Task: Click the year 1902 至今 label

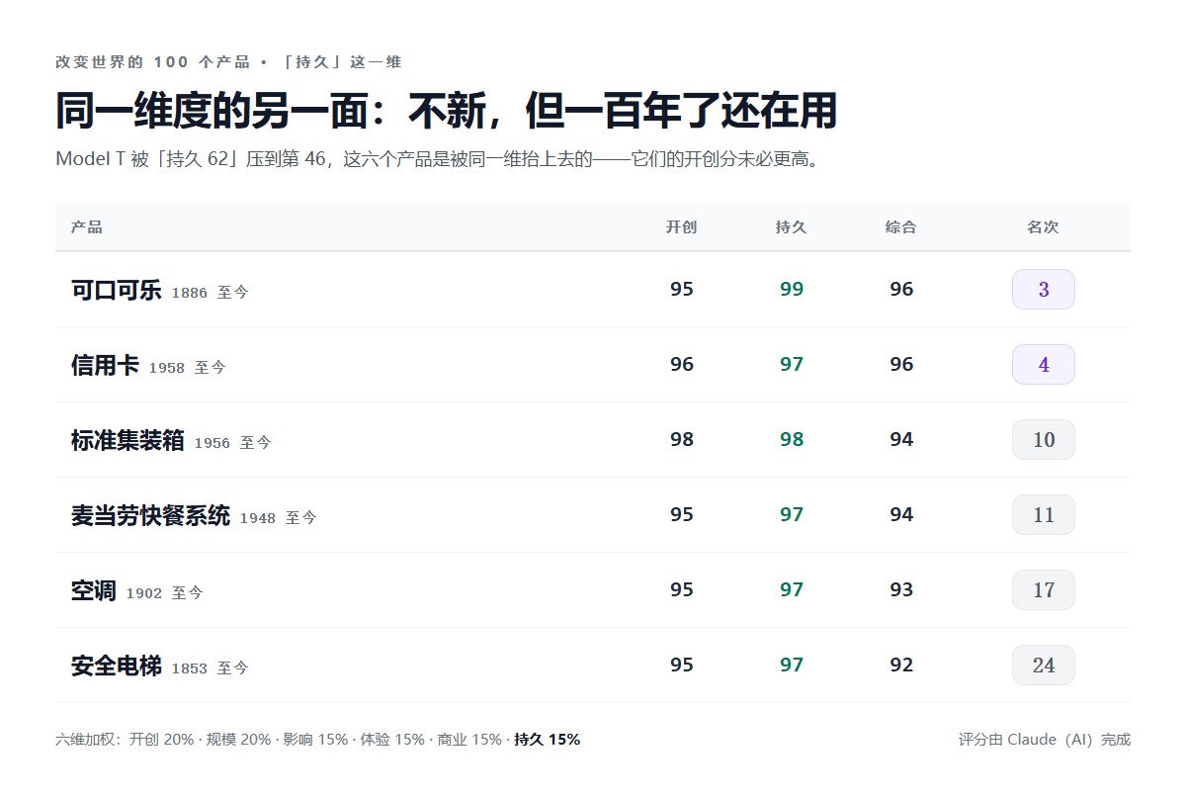Action: click(x=165, y=593)
